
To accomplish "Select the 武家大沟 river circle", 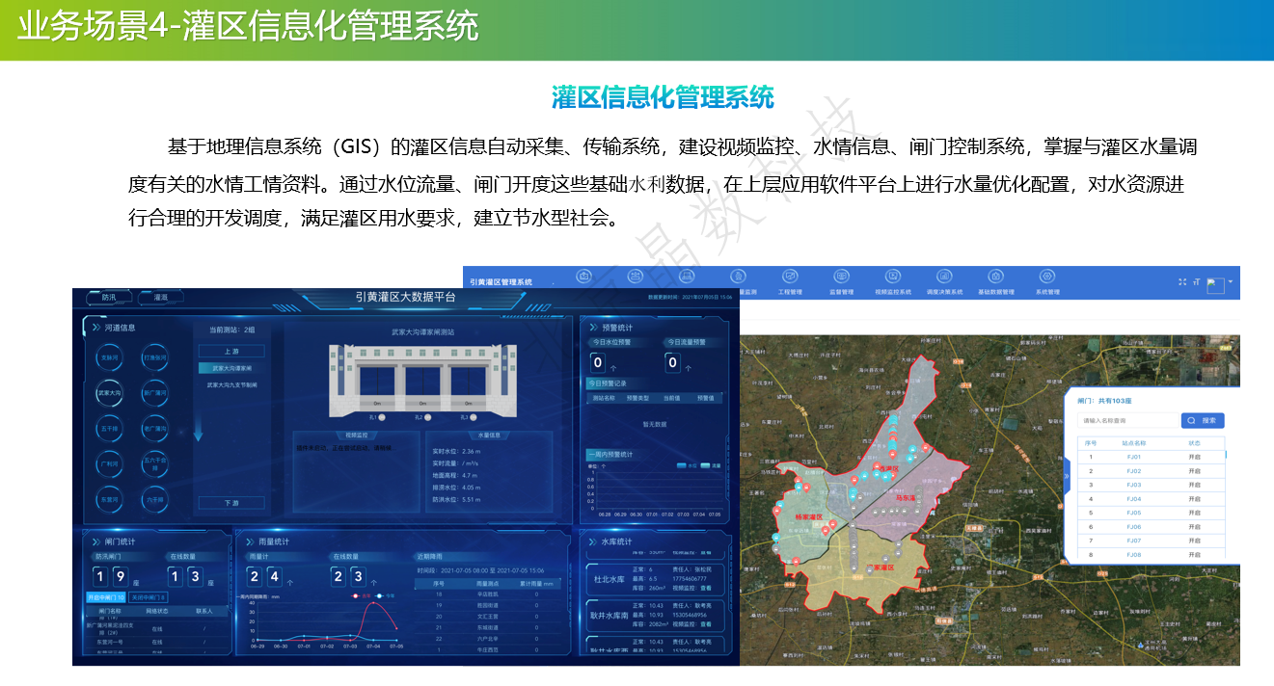I will (x=109, y=393).
